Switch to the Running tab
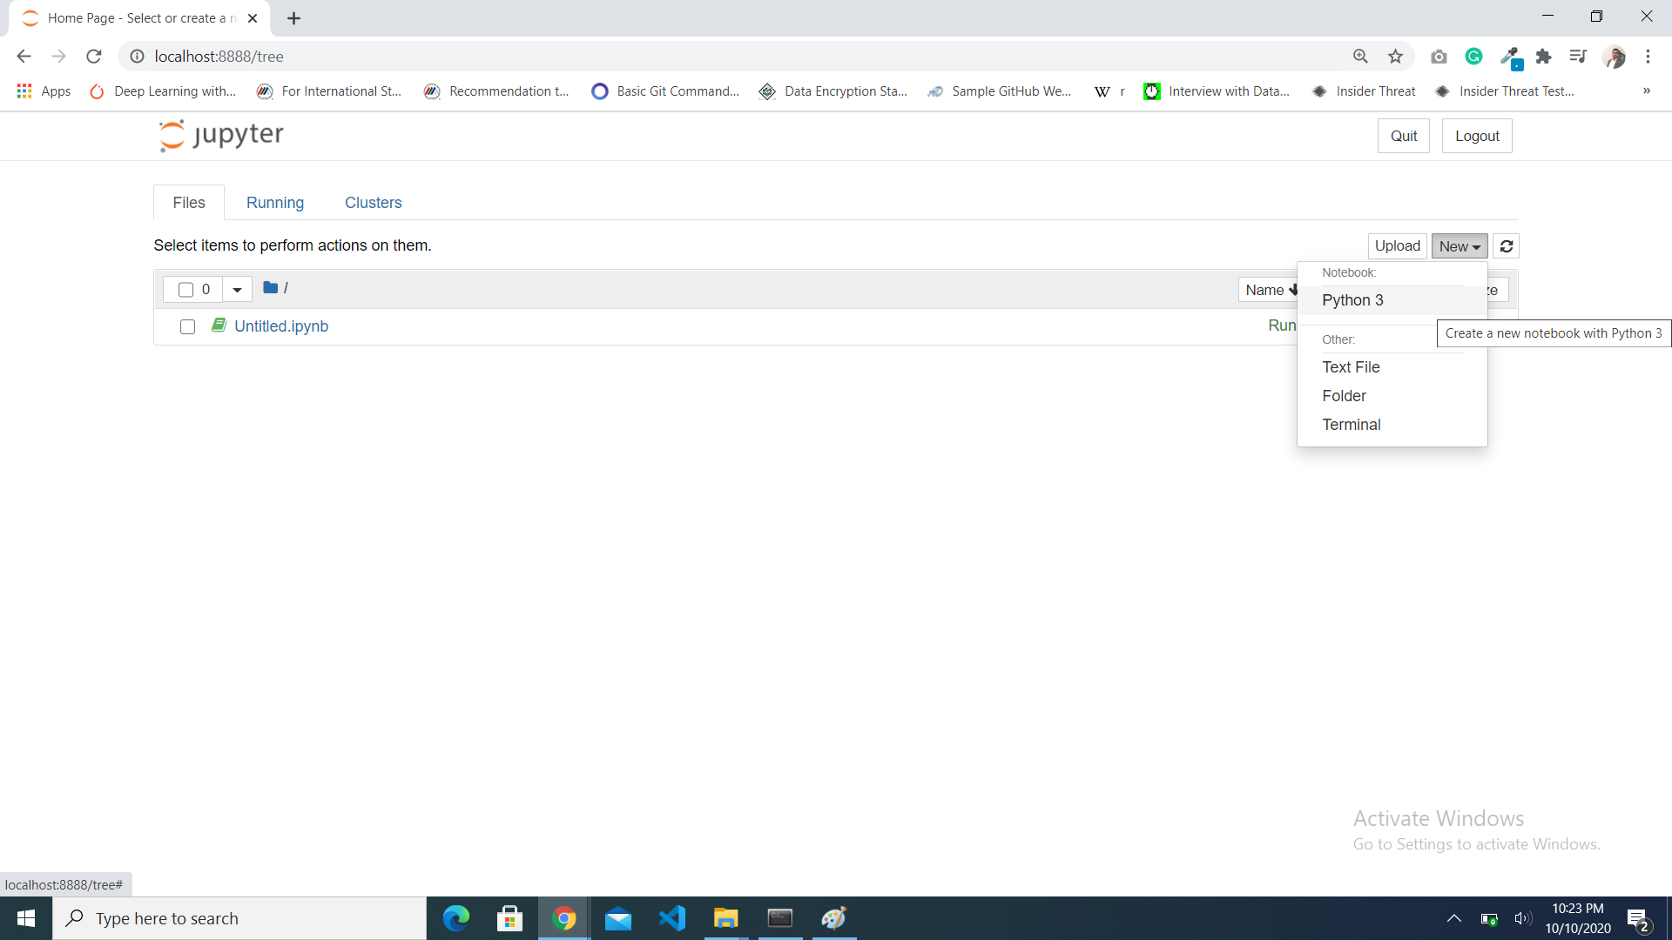The image size is (1672, 940). [x=274, y=202]
